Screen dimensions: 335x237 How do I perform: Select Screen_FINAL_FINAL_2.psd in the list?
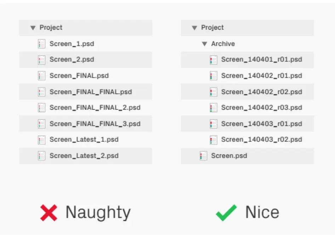tap(95, 108)
